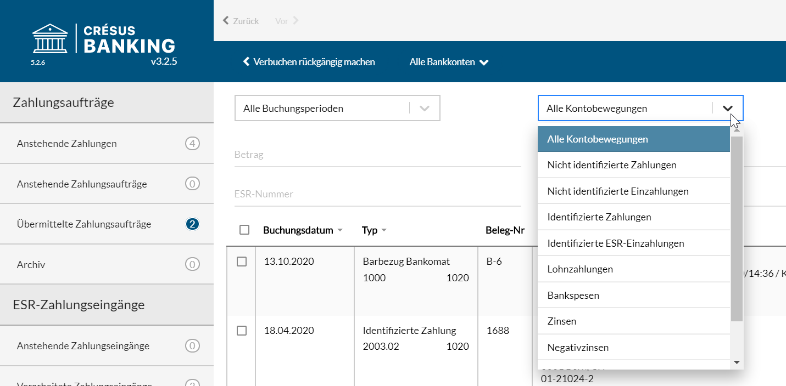Click the blue badge 2 for Übermittelte Zahlungsaufträge
The width and height of the screenshot is (786, 386).
point(192,224)
